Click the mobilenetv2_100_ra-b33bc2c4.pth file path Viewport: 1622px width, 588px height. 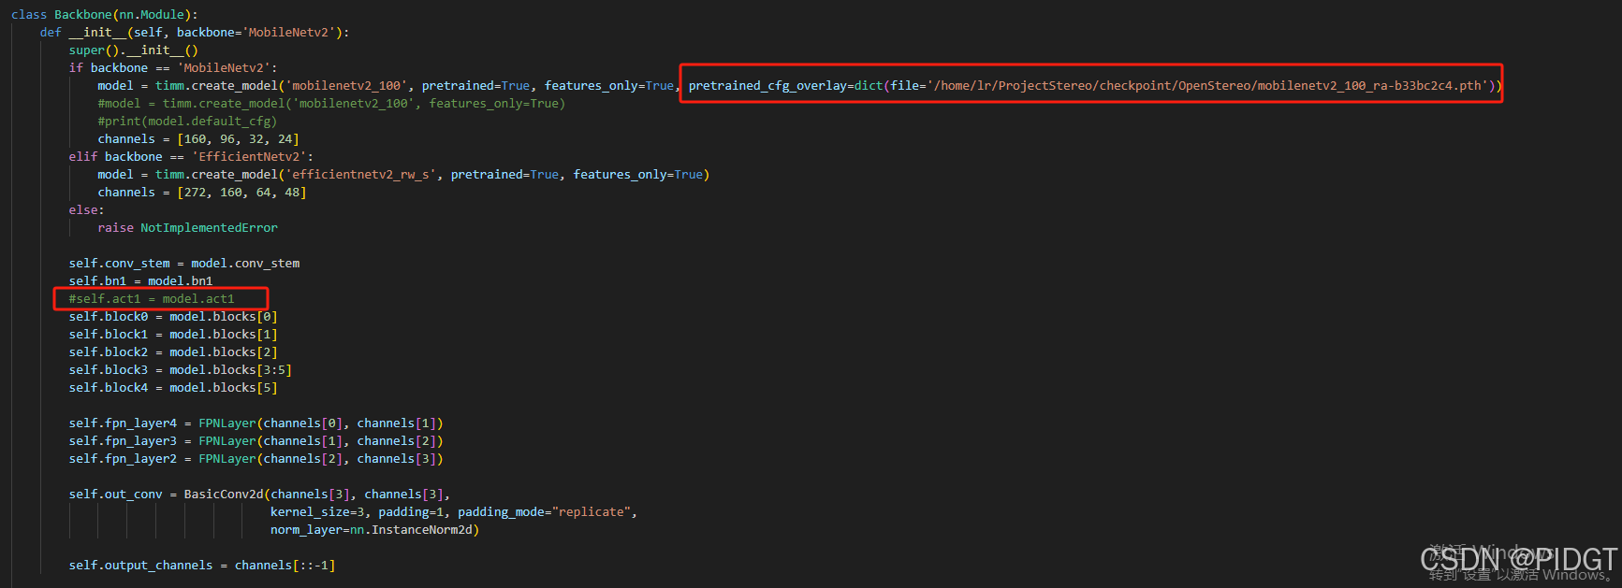coord(1207,85)
